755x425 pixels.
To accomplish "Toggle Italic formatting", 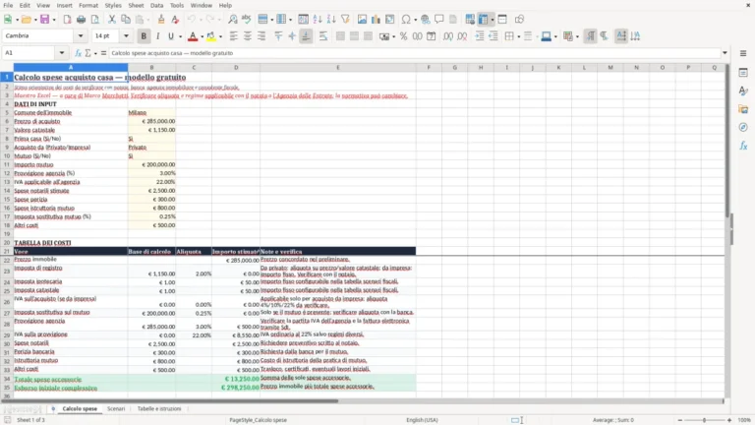I will pyautogui.click(x=157, y=36).
